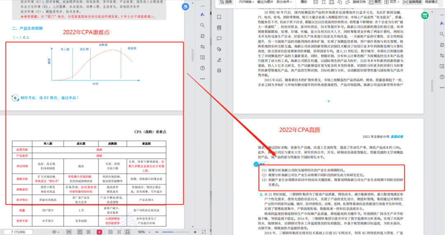The width and height of the screenshot is (445, 235).
Task: Click the 真题试卷 link text in the right document
Action: point(397,136)
